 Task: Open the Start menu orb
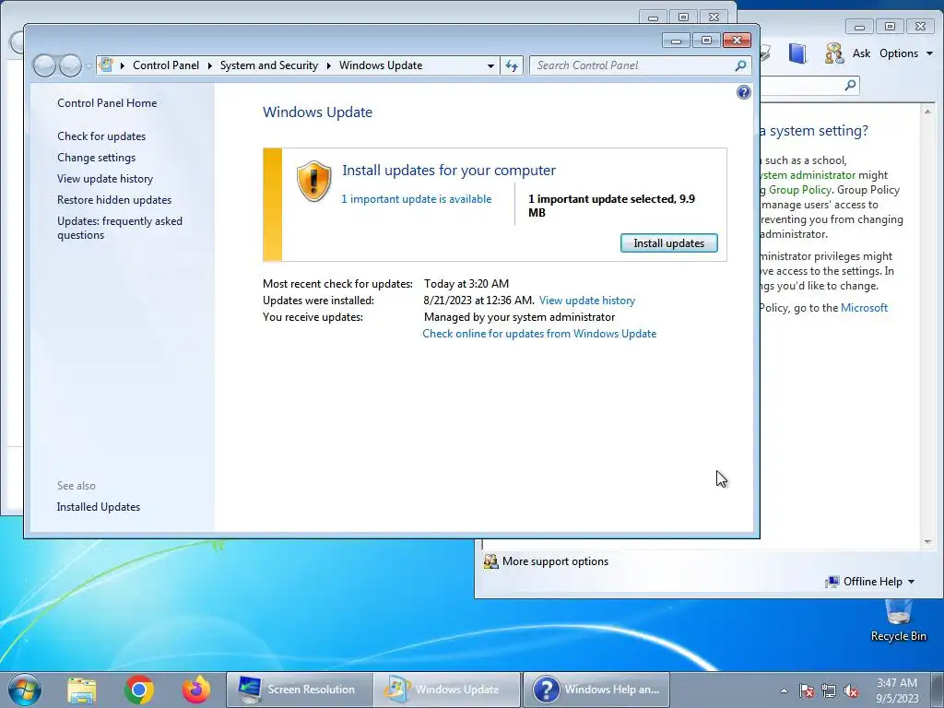click(x=25, y=690)
